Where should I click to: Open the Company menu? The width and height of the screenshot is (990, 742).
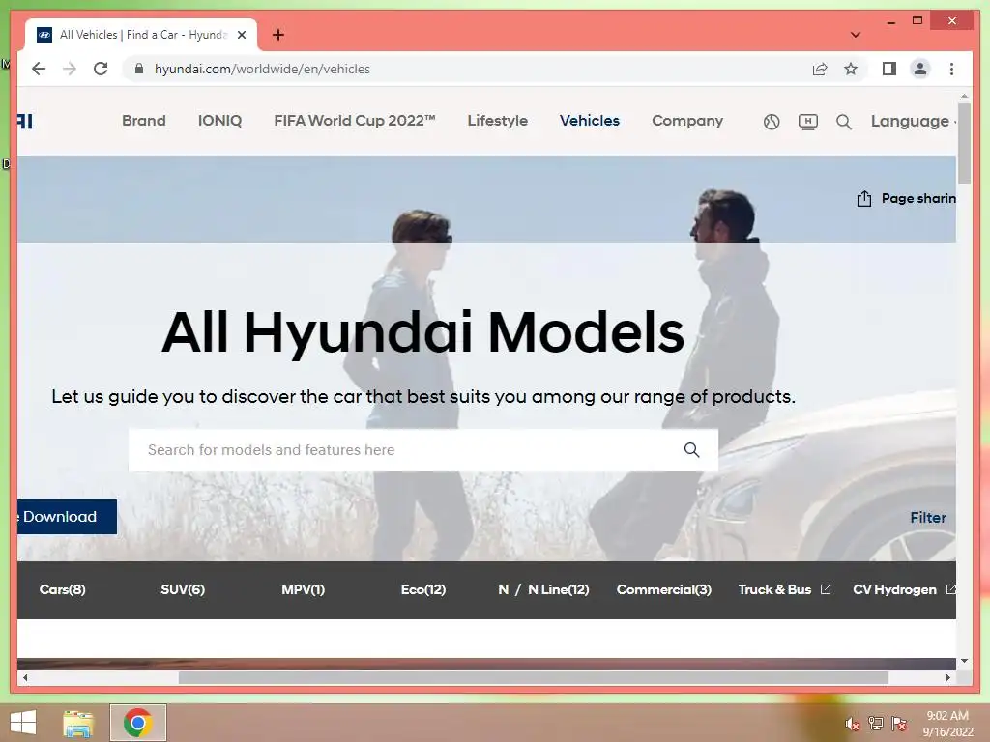(687, 121)
